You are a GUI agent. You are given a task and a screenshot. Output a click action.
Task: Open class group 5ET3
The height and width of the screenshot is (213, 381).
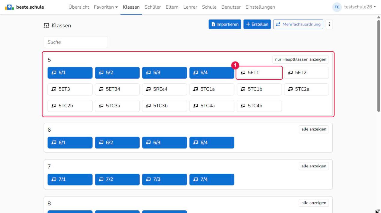coord(70,89)
